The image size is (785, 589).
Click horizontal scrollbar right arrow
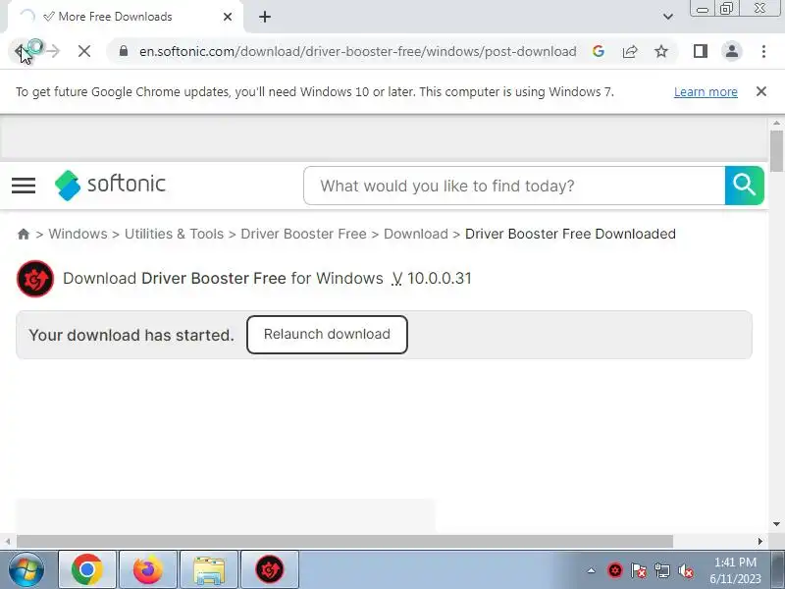[760, 542]
